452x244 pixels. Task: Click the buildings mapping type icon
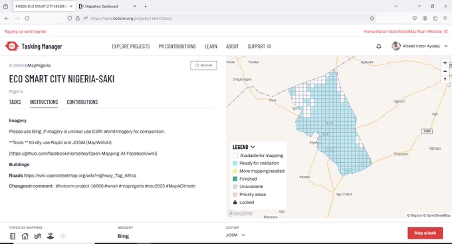[x=25, y=236]
